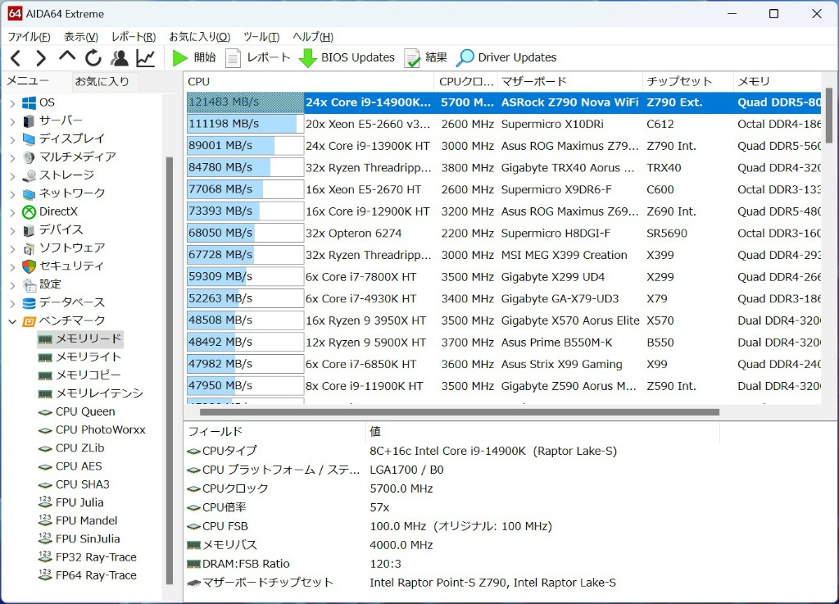Click the horizontal scrollbar under results list
The image size is (839, 604).
(459, 412)
